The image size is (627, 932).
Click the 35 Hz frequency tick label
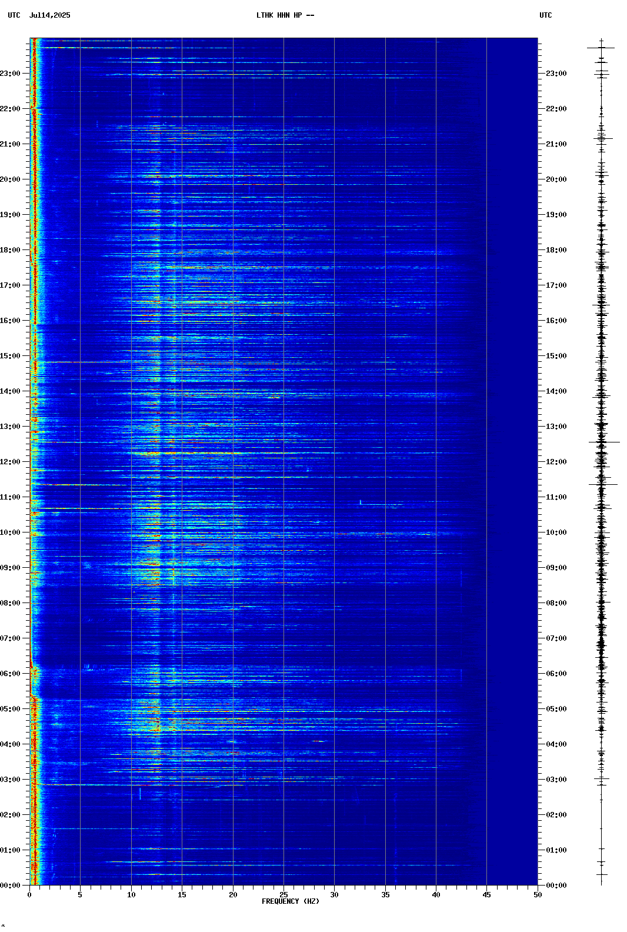pos(385,895)
